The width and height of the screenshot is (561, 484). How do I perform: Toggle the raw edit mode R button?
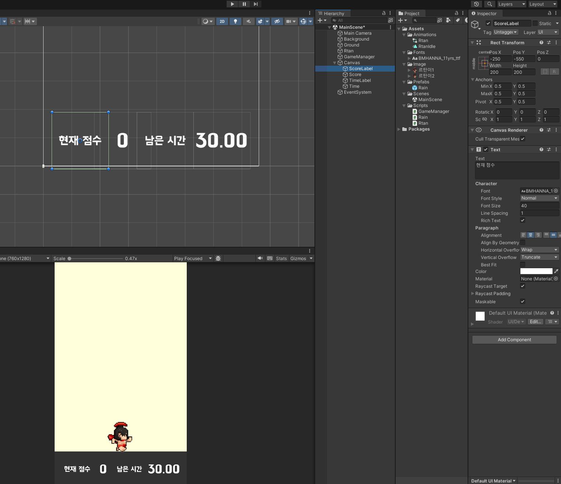click(554, 72)
